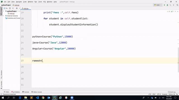179x100 pixels.
Task: Click the cursor position 27:8 indicator
Action: 150,94
